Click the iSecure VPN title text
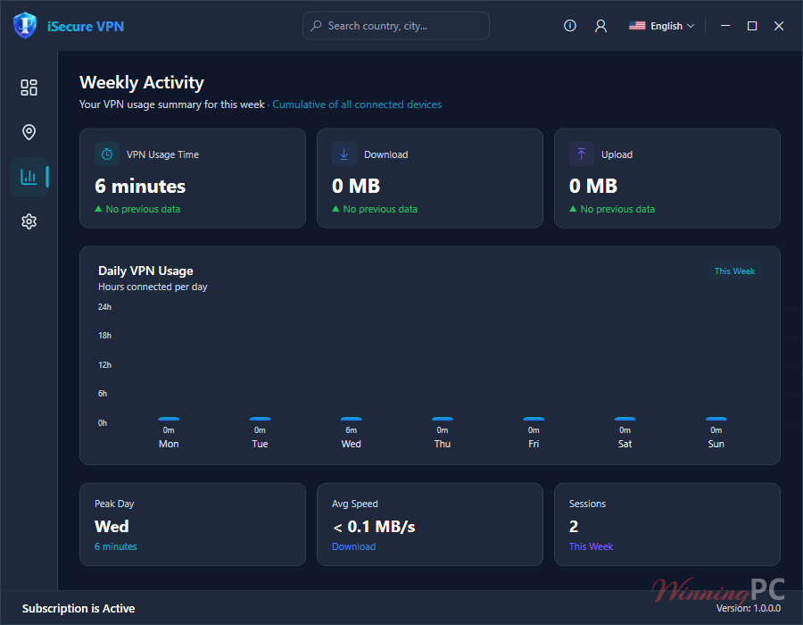The height and width of the screenshot is (625, 803). (x=86, y=26)
